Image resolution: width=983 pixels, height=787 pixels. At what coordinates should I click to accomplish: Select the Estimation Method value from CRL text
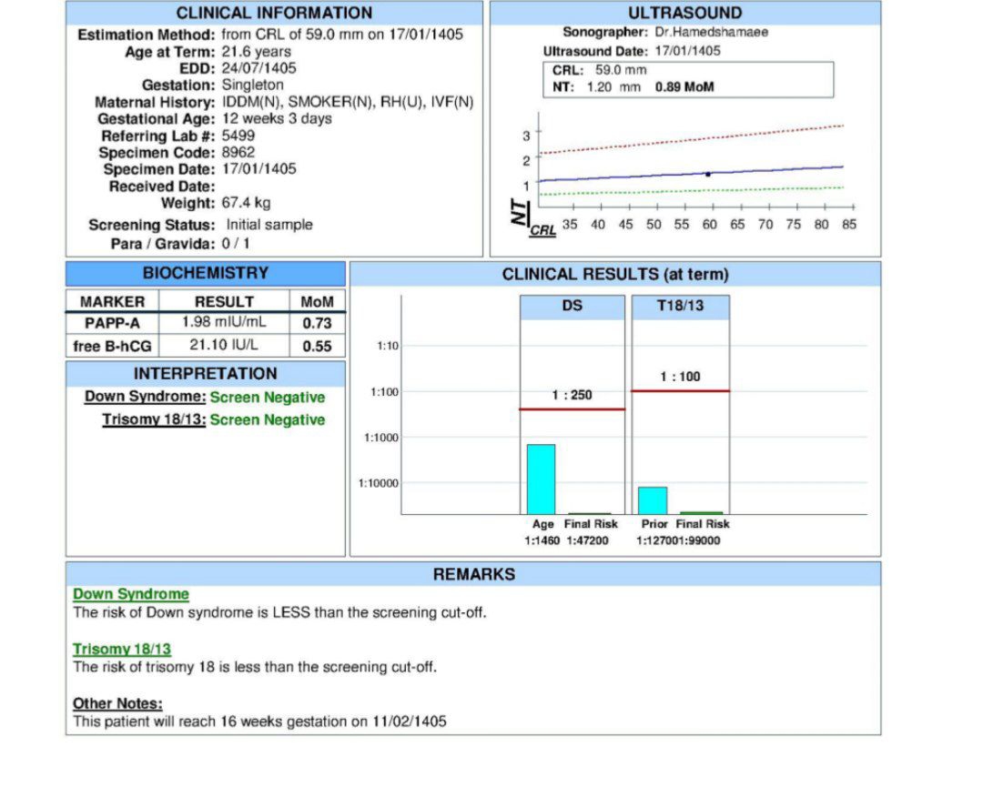[x=342, y=34]
